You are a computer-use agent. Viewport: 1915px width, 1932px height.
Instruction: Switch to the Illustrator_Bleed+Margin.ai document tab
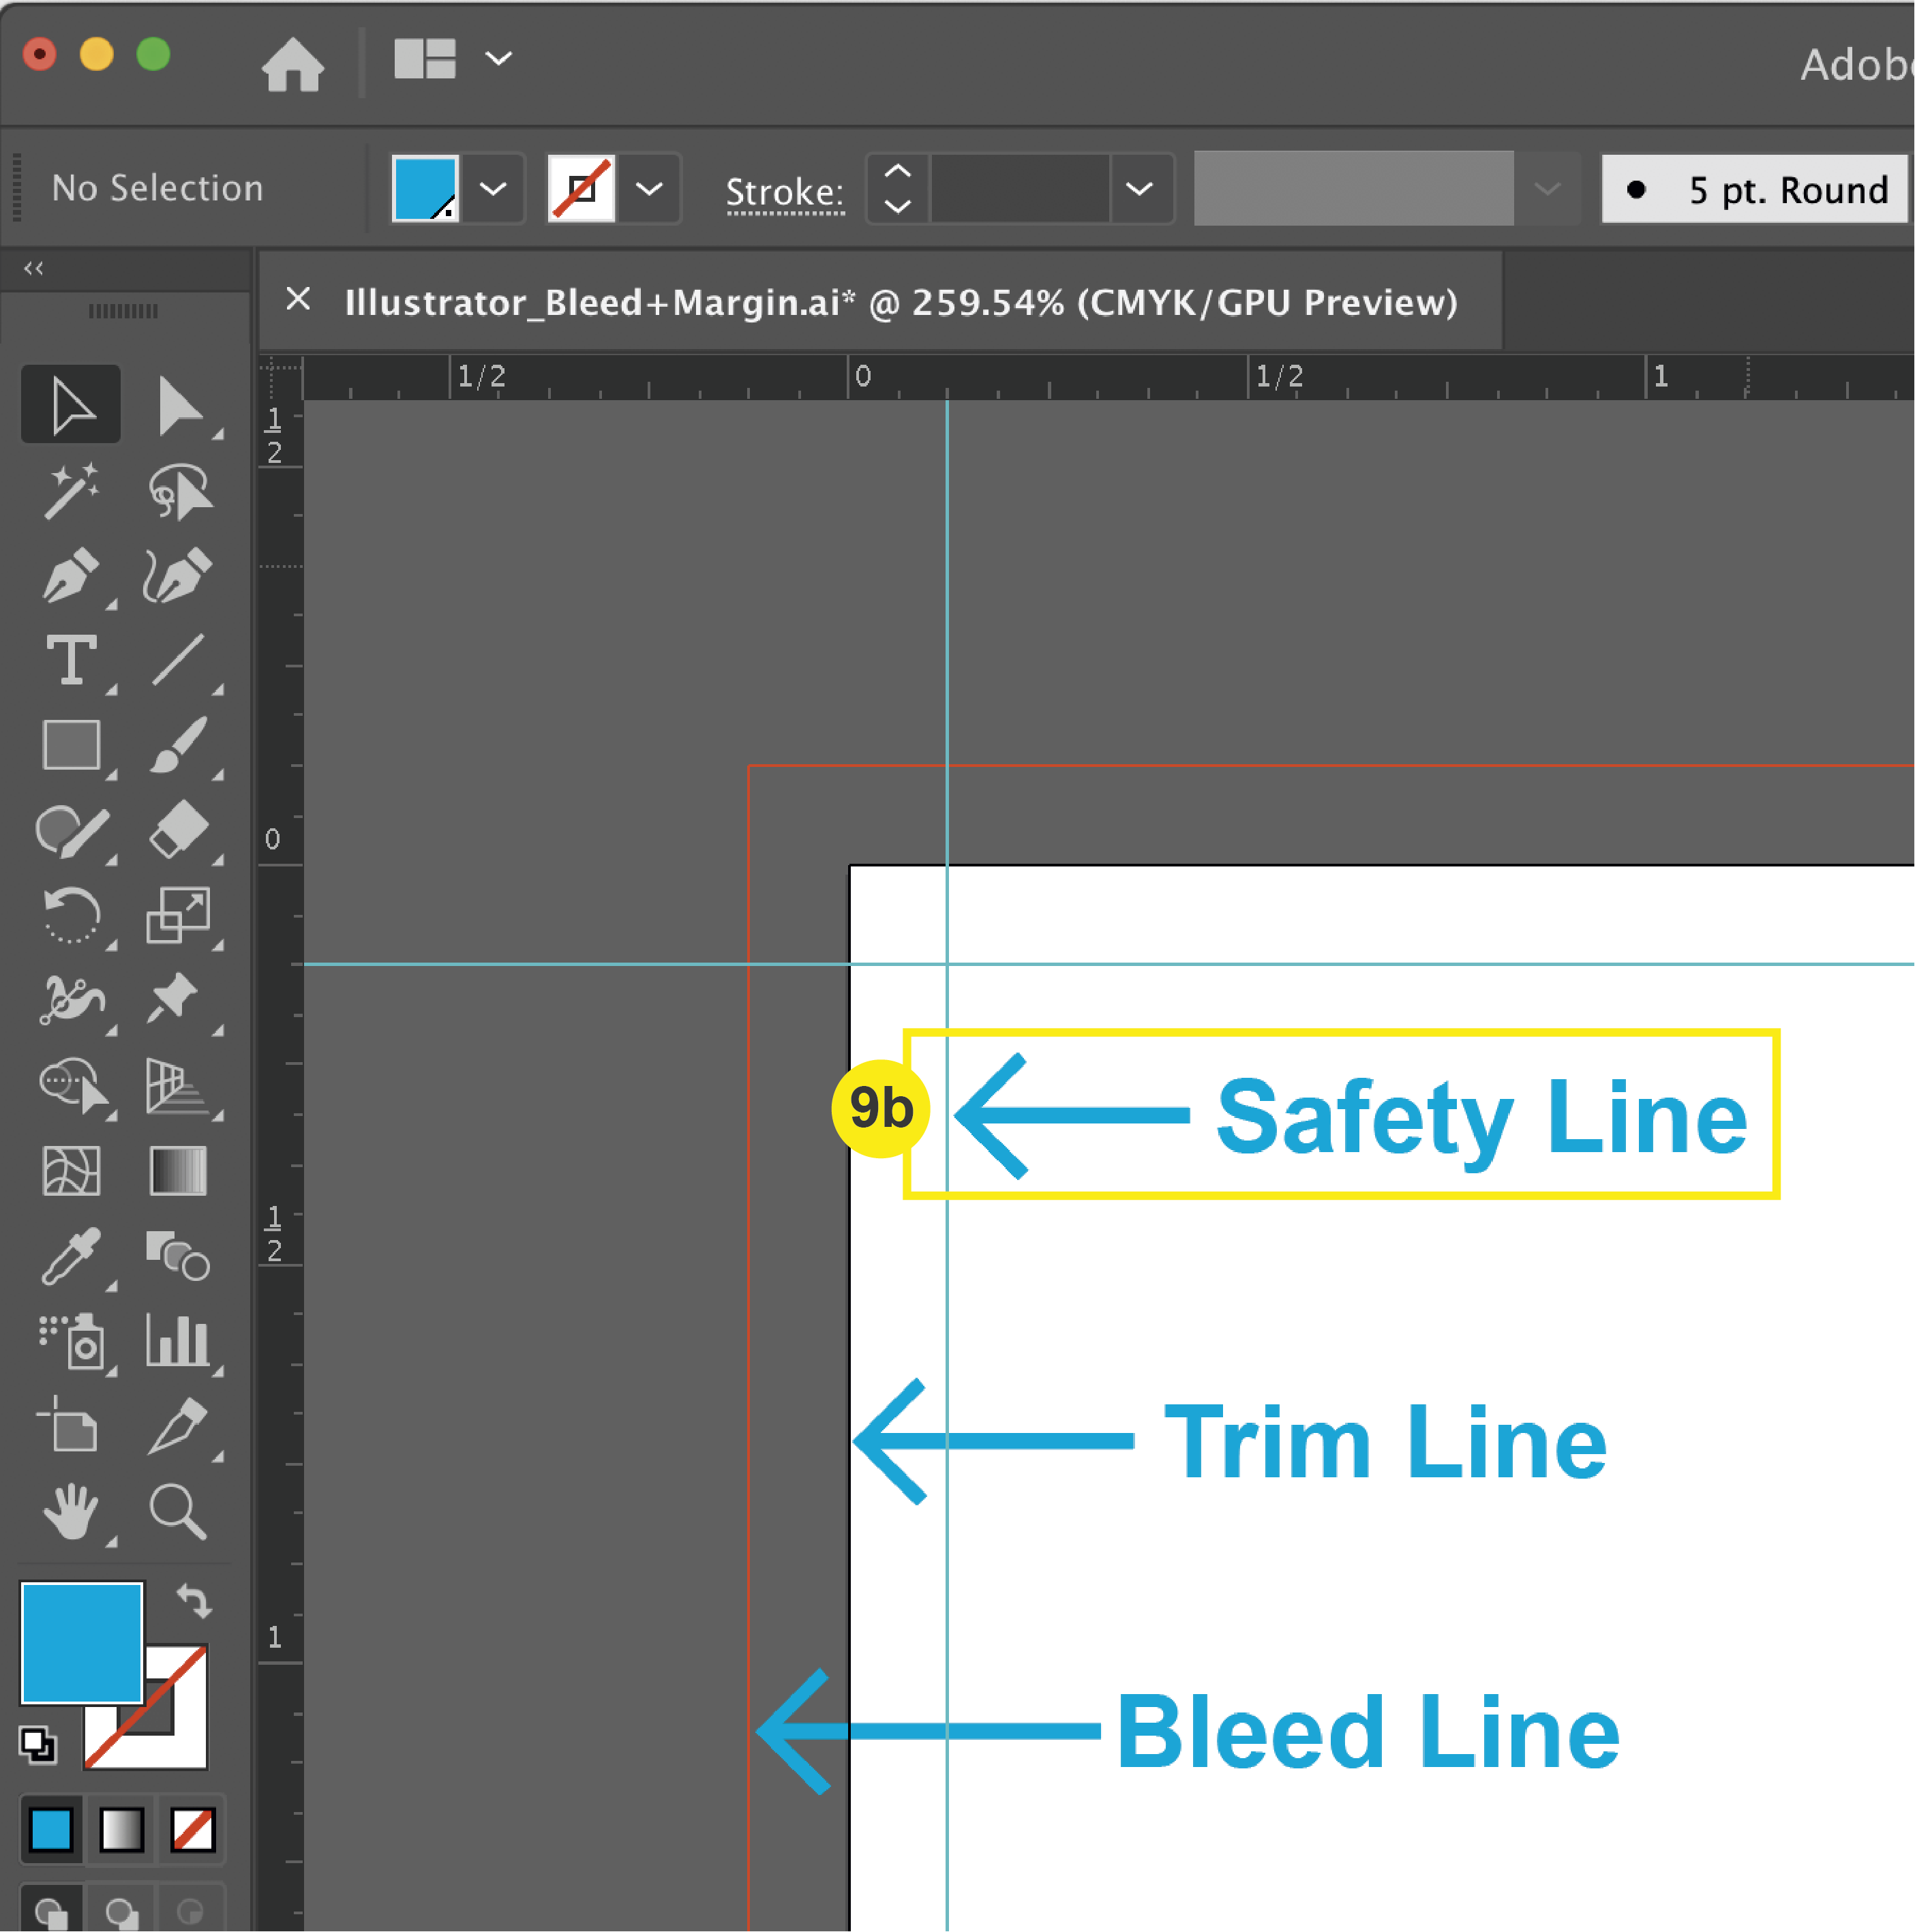[x=880, y=302]
